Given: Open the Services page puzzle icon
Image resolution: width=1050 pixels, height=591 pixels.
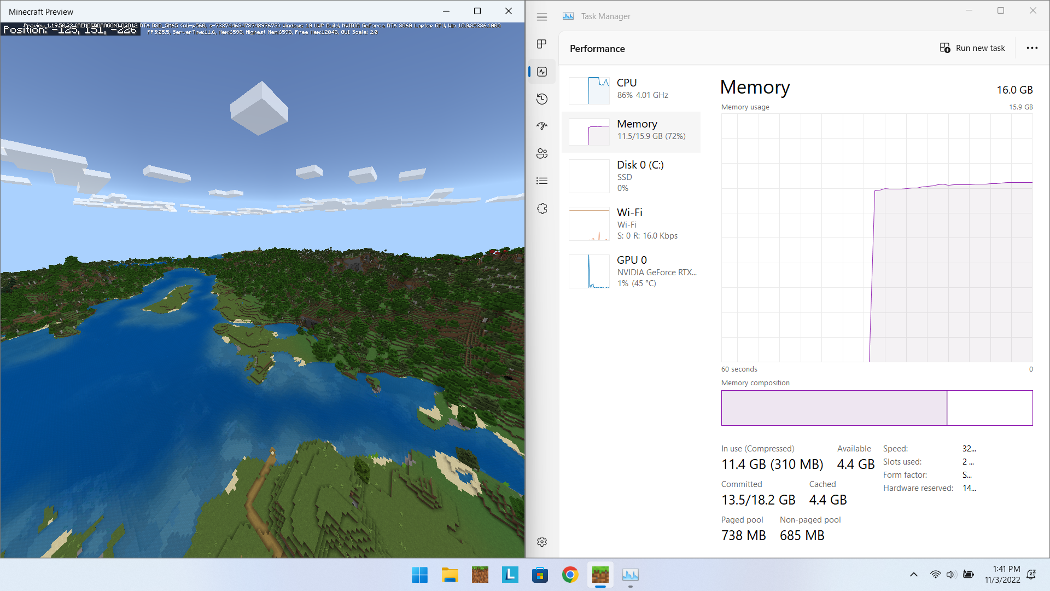Looking at the screenshot, I should (x=542, y=208).
